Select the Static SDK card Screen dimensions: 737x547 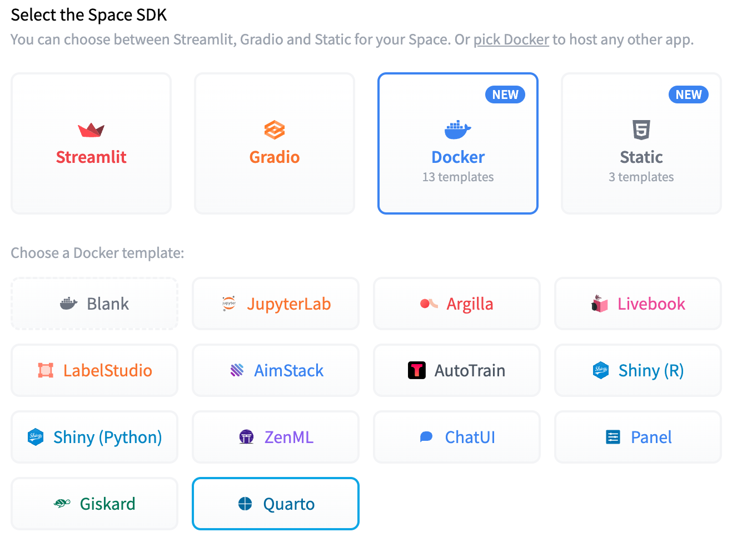[x=640, y=143]
